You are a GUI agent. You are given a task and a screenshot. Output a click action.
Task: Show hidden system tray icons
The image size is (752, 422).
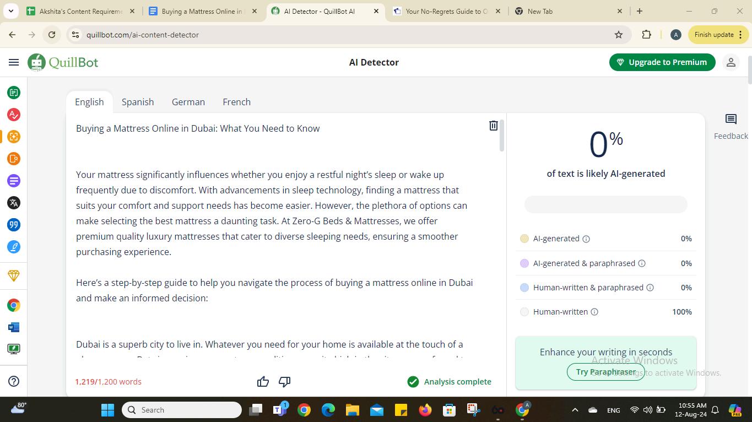tap(575, 410)
